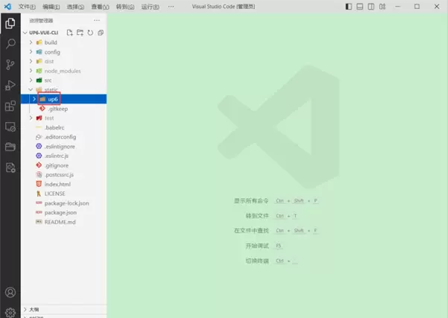
Task: Open the Search view in activity bar
Action: click(10, 44)
